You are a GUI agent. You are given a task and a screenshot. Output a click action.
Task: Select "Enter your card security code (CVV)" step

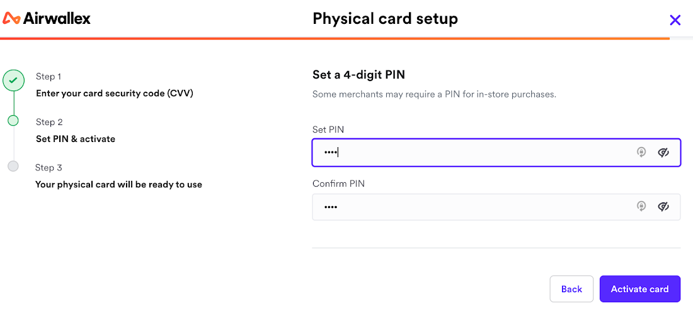(114, 94)
